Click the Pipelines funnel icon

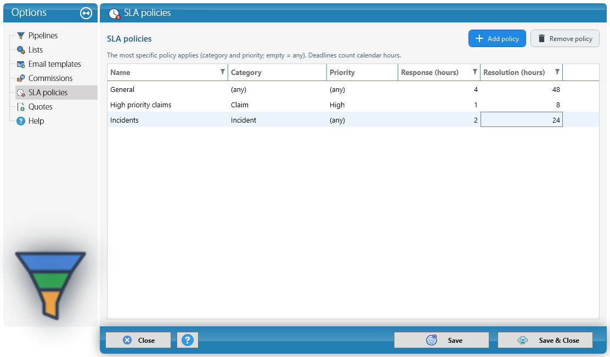click(21, 36)
